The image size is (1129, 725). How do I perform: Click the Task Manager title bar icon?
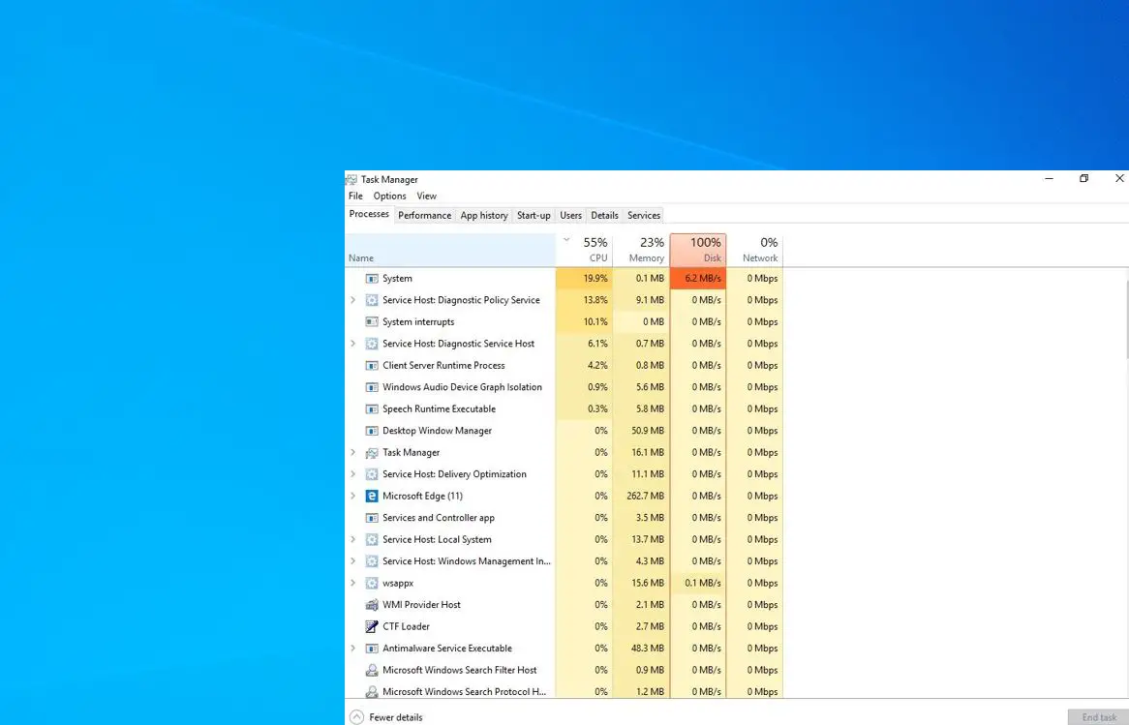[x=351, y=179]
